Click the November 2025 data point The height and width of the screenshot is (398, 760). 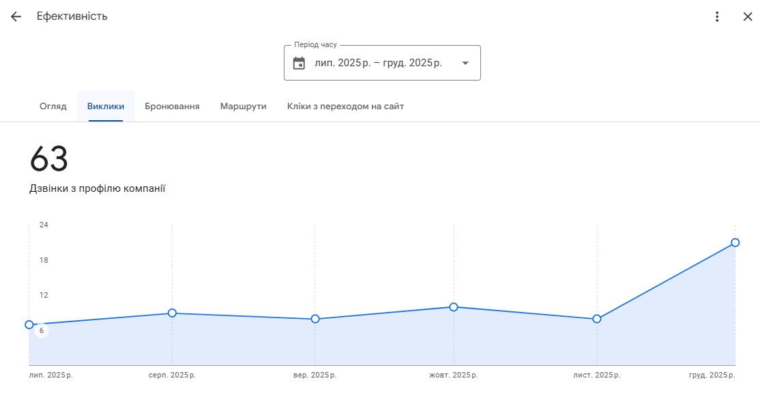coord(597,319)
